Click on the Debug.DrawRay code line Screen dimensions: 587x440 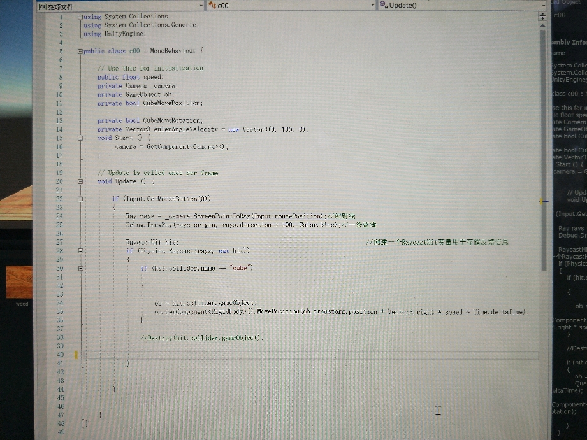click(251, 225)
